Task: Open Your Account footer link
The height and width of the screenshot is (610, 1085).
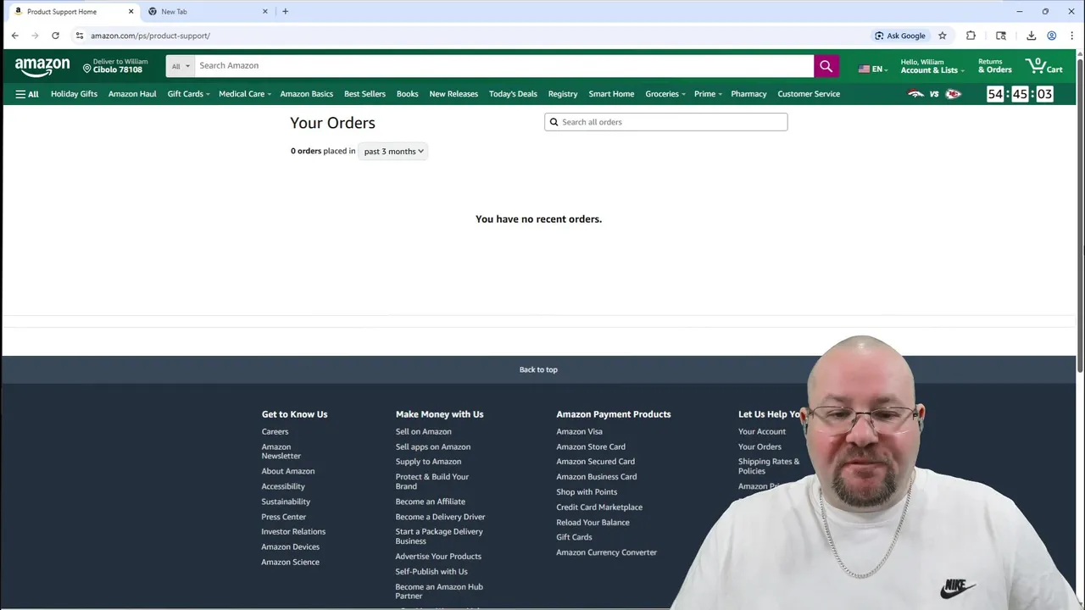Action: click(762, 431)
